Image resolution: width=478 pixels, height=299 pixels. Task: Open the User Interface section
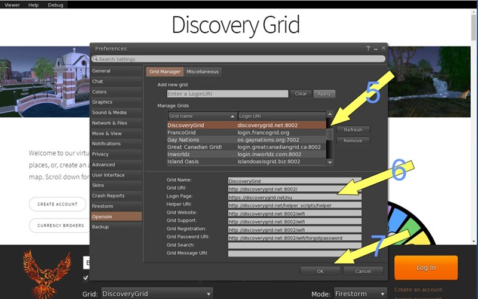[x=116, y=175]
